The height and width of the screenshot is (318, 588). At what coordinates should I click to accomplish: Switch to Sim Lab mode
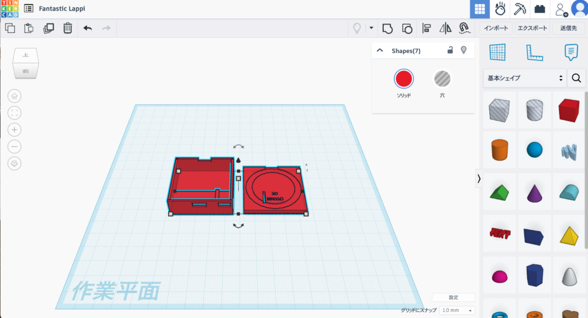500,9
